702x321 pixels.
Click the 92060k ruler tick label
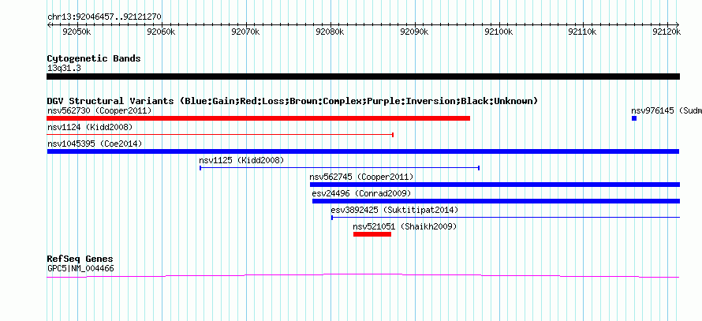(162, 32)
